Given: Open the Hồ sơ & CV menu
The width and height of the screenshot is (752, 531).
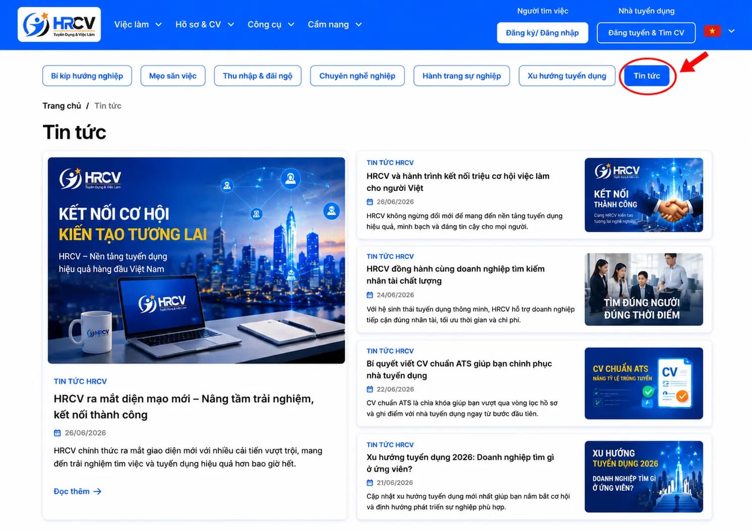Looking at the screenshot, I should click(x=204, y=24).
